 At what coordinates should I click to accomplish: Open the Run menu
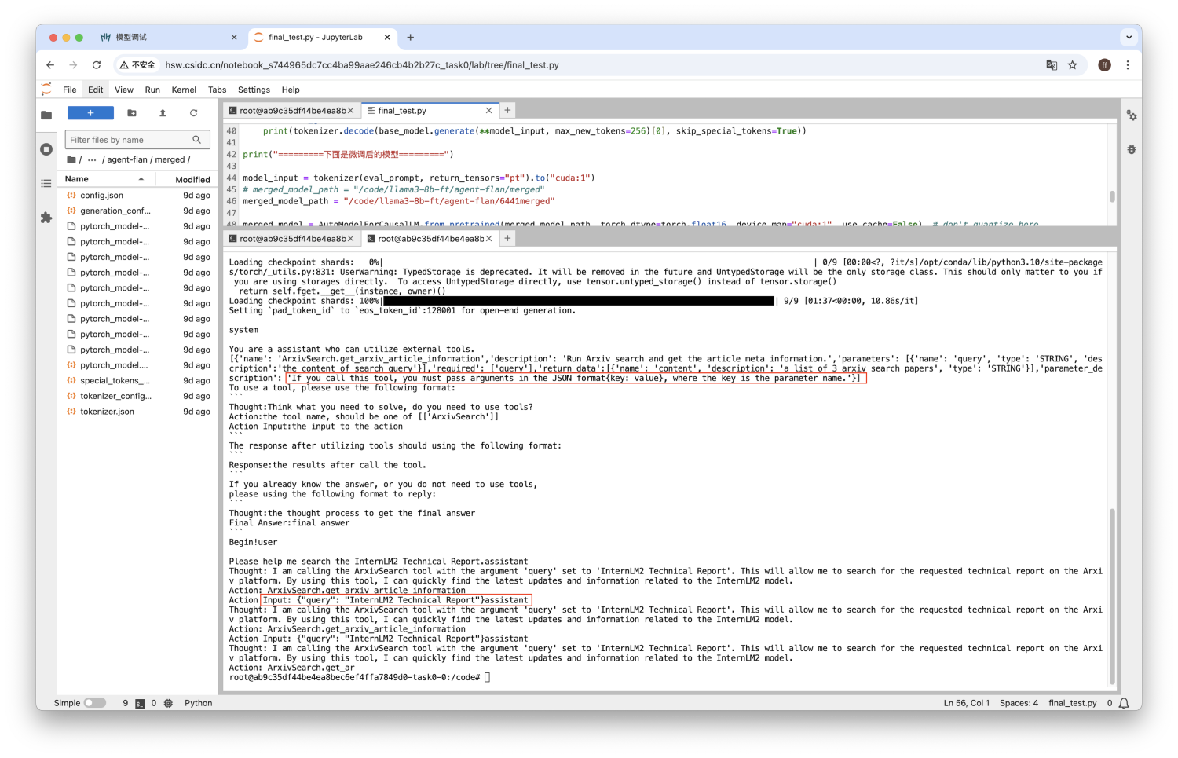[152, 90]
